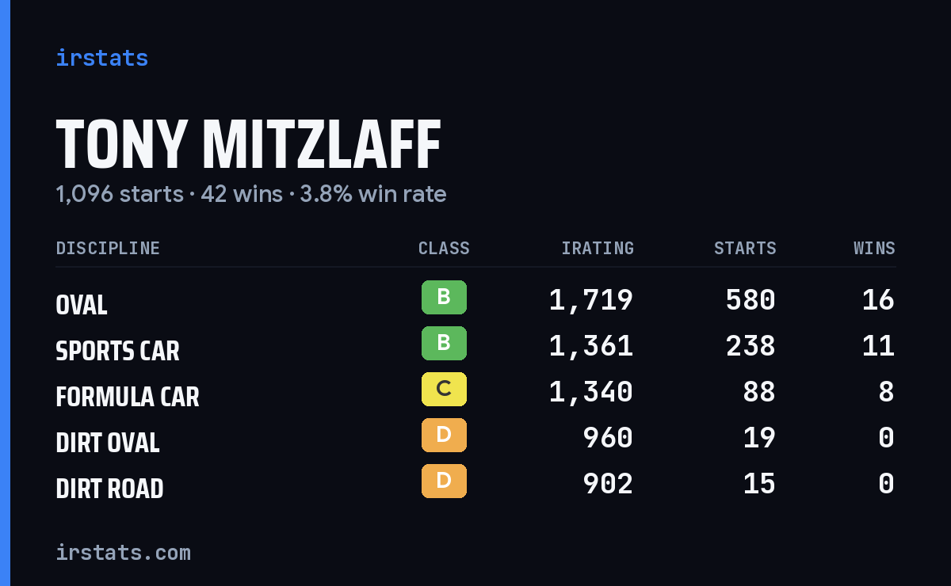
Task: Click the Formula Car class C badge
Action: pyautogui.click(x=444, y=390)
